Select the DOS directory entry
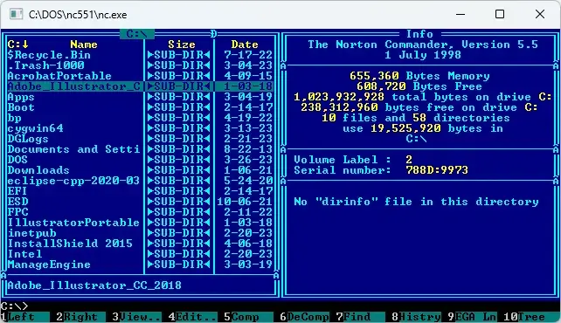 click(x=17, y=160)
